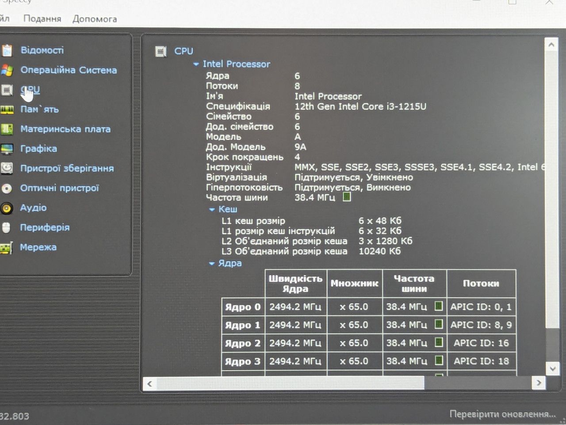Open the Графіка monitor icon
This screenshot has height=425, width=566.
[7, 149]
